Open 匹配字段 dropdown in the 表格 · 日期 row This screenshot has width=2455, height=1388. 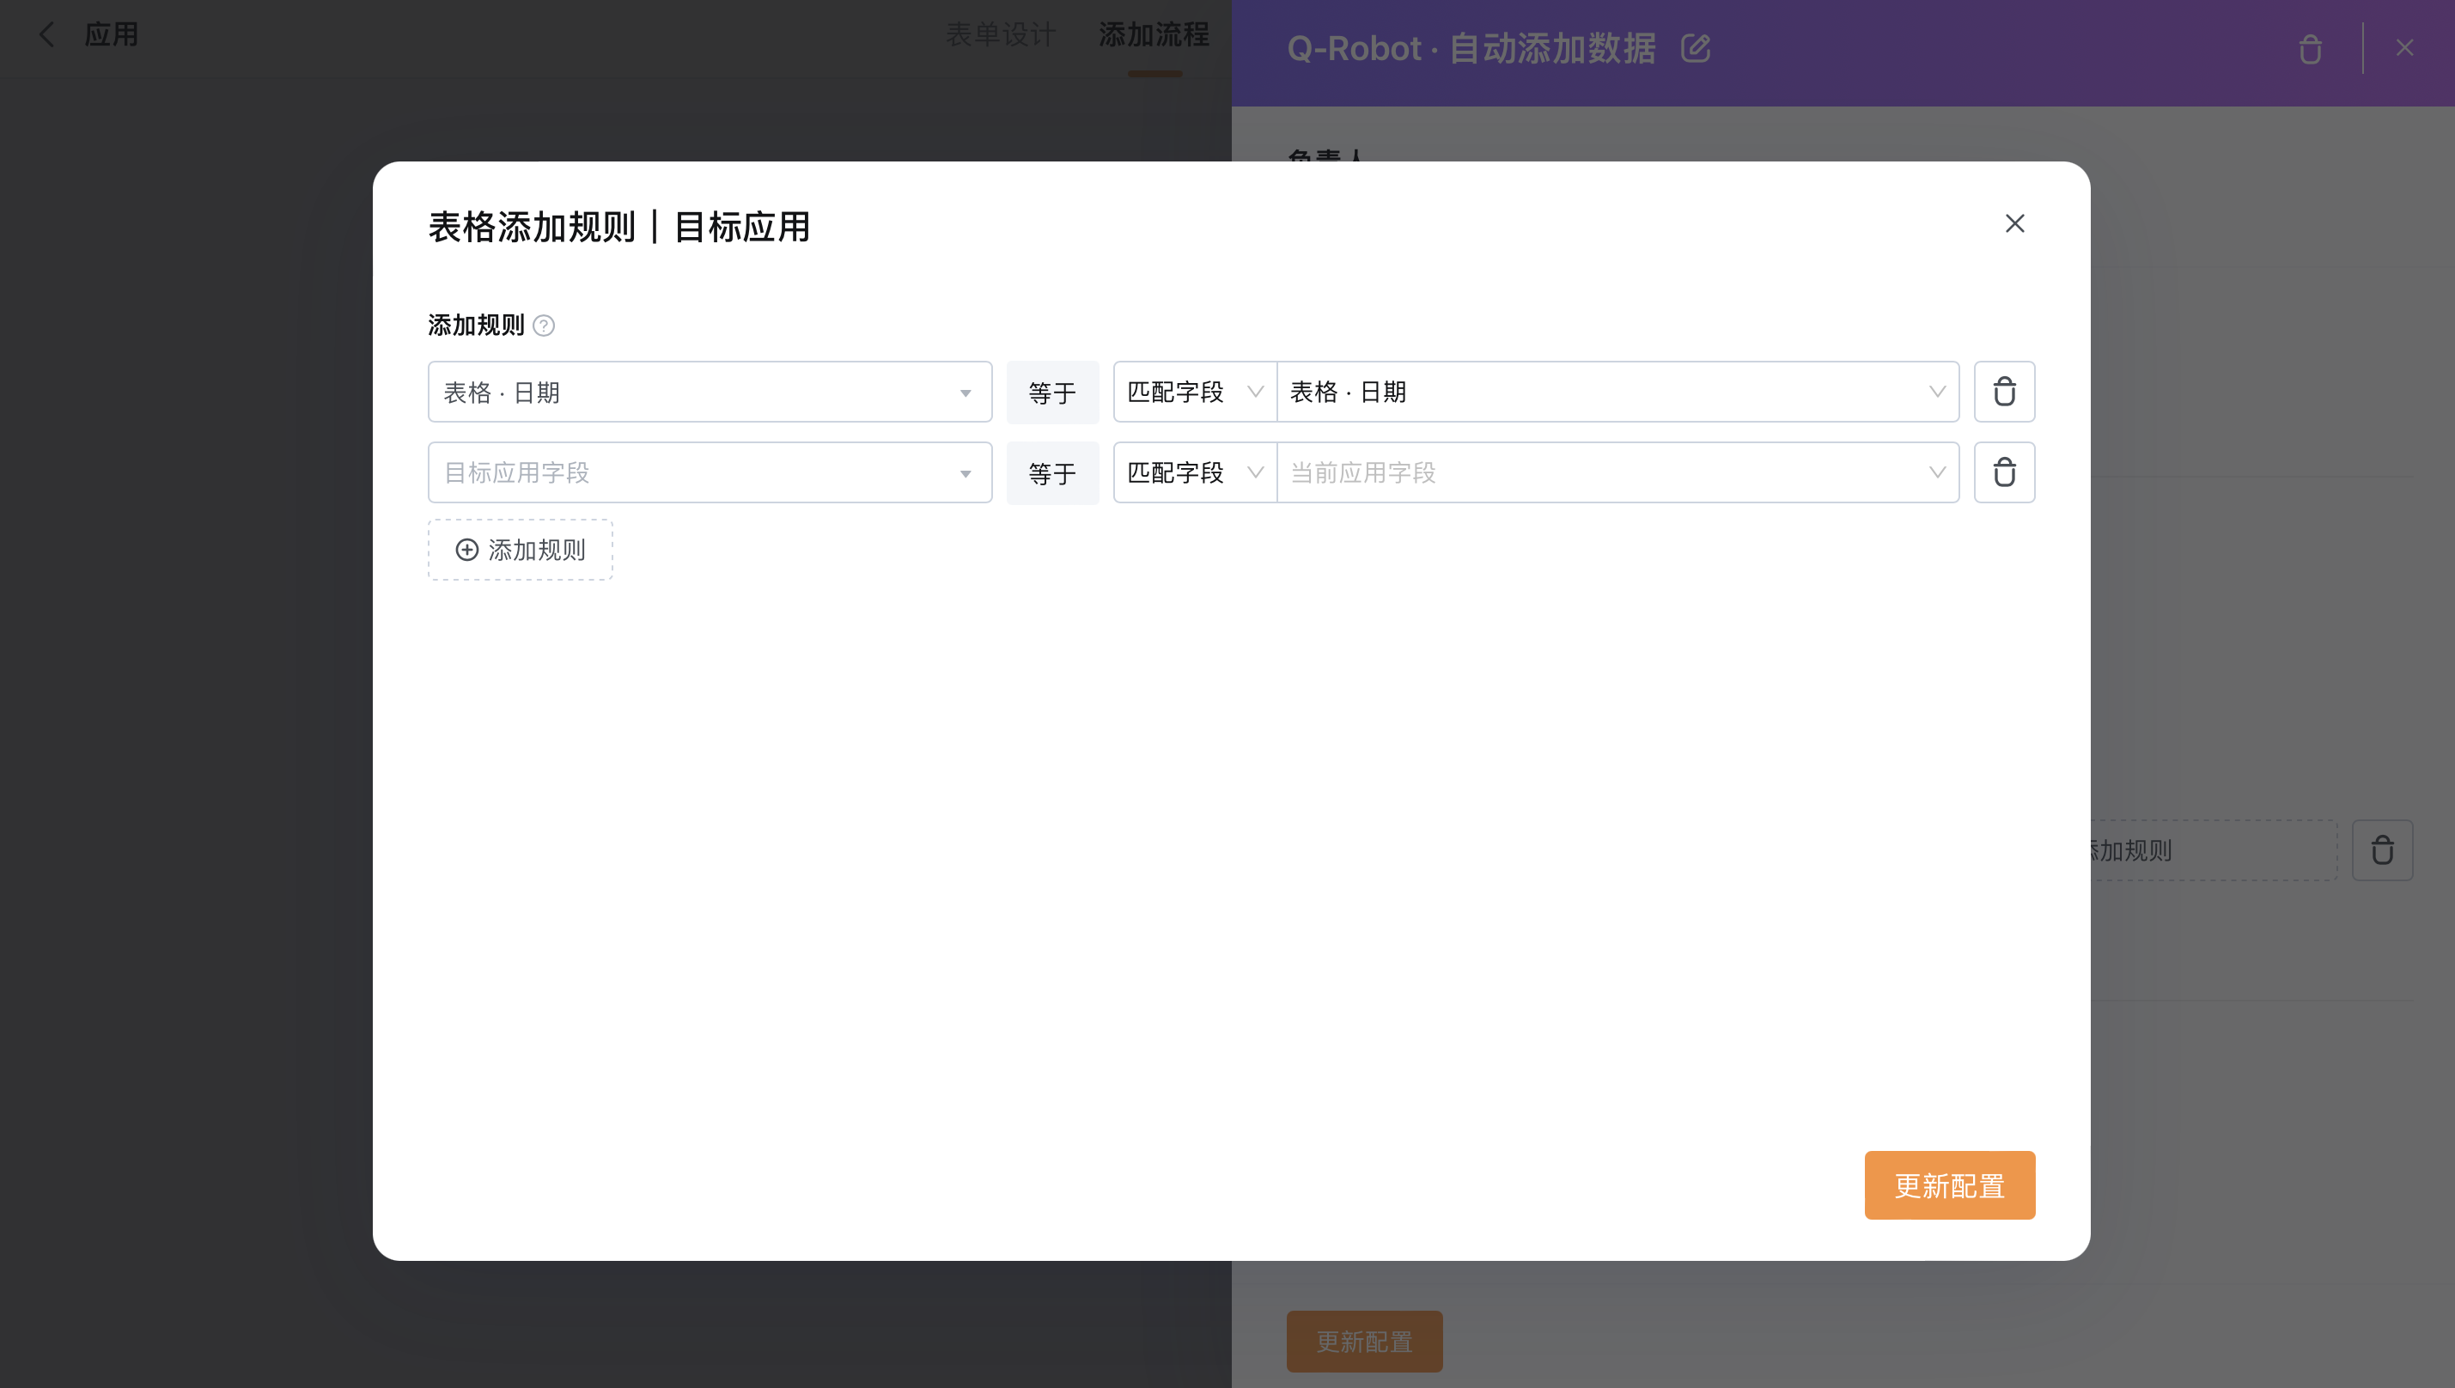tap(1195, 392)
